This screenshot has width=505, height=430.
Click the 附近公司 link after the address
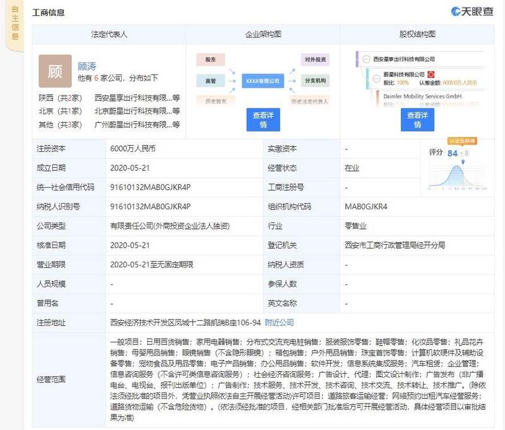coord(279,322)
